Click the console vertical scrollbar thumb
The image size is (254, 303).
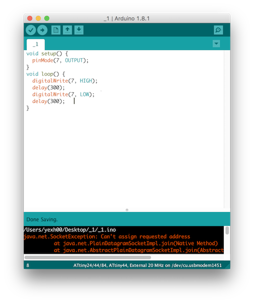[x=227, y=231]
